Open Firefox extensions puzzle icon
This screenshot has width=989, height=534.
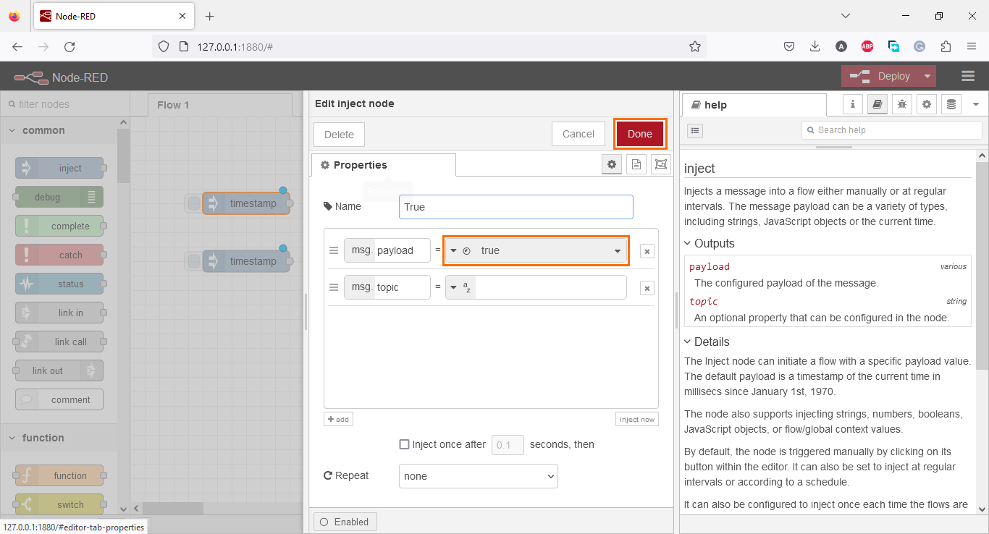(x=946, y=46)
